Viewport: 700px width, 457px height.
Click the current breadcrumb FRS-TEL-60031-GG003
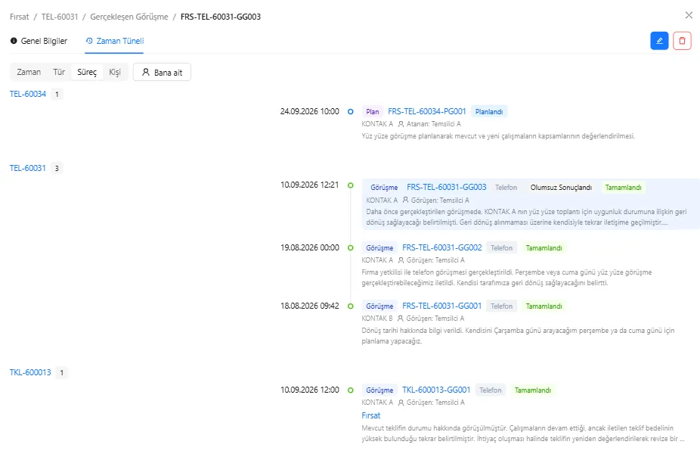[x=221, y=17]
